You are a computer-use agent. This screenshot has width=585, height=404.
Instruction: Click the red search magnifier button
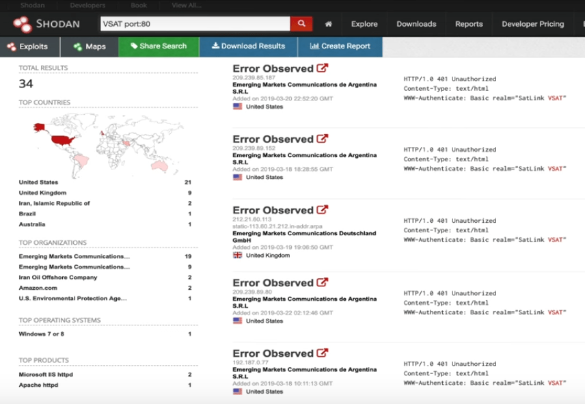point(301,24)
